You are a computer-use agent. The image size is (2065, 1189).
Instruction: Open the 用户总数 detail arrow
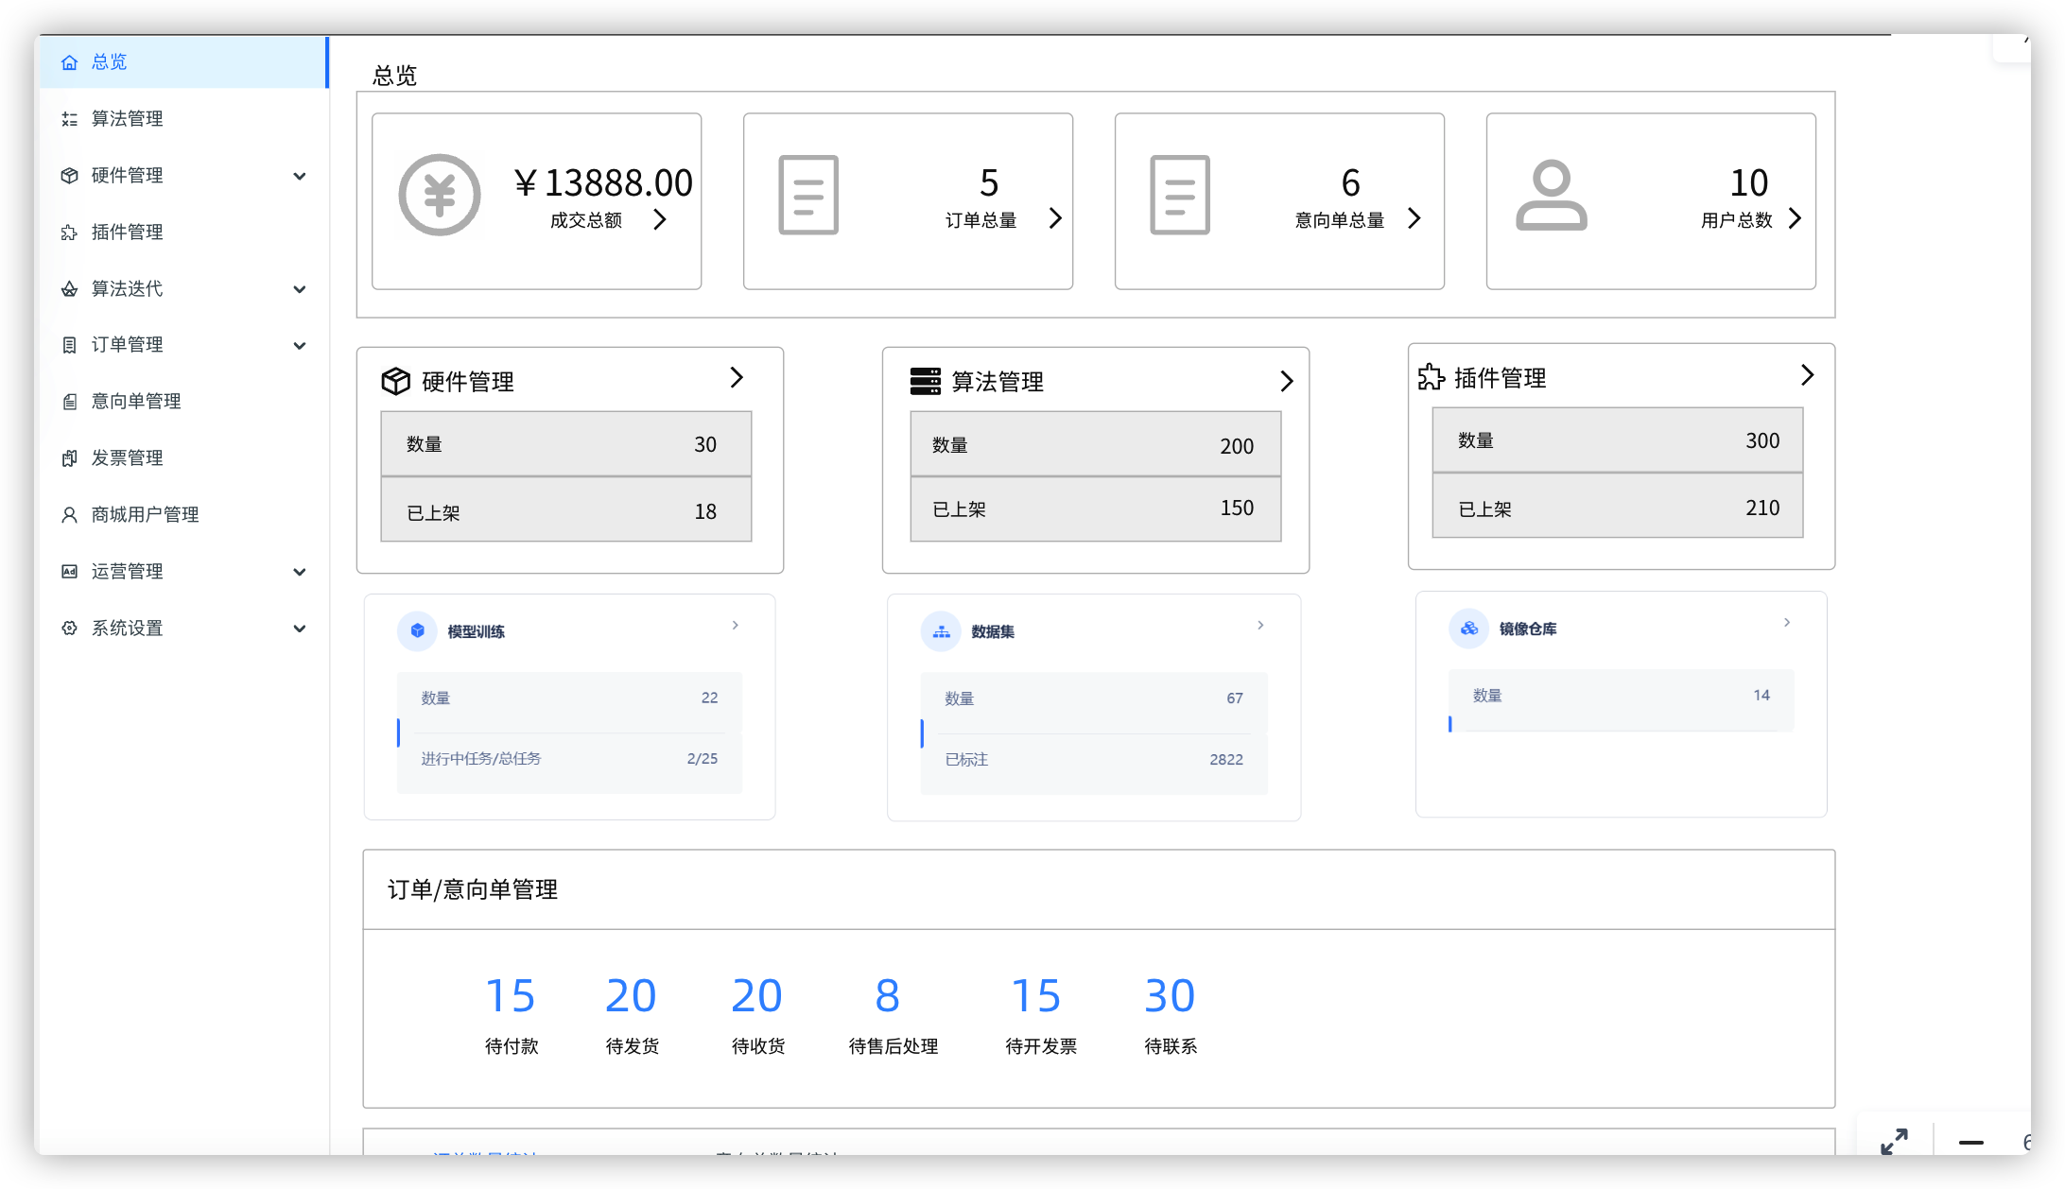[x=1795, y=218]
